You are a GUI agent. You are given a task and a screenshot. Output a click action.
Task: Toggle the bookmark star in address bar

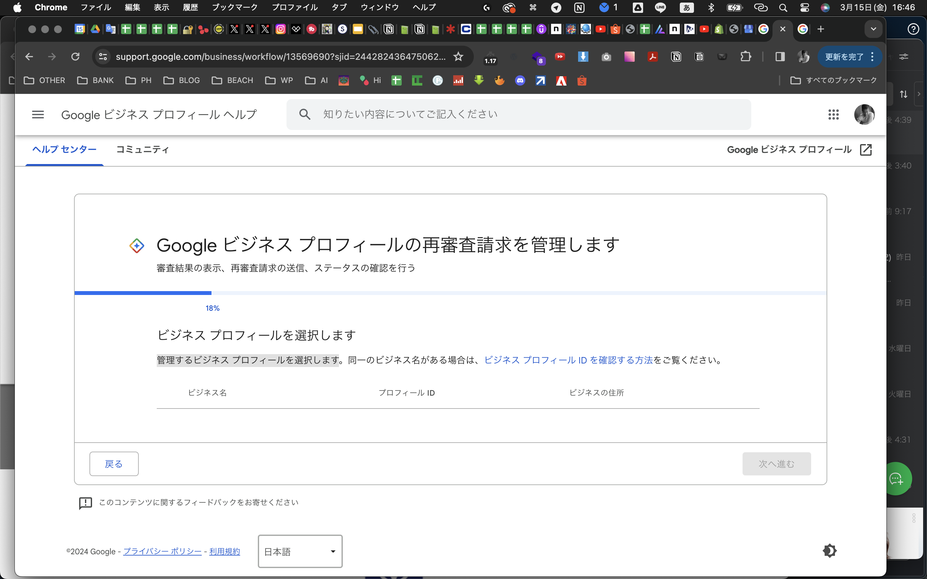click(458, 57)
